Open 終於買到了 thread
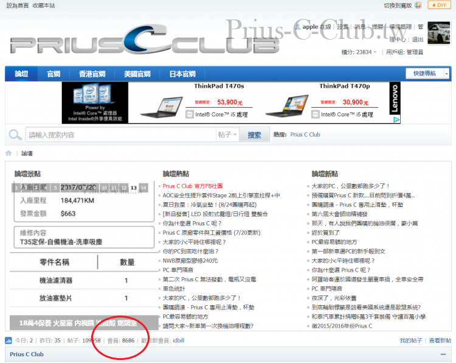Viewport: 456px width, 363px height. pos(325,233)
